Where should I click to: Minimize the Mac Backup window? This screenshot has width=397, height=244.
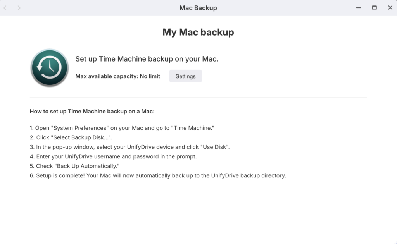(359, 8)
